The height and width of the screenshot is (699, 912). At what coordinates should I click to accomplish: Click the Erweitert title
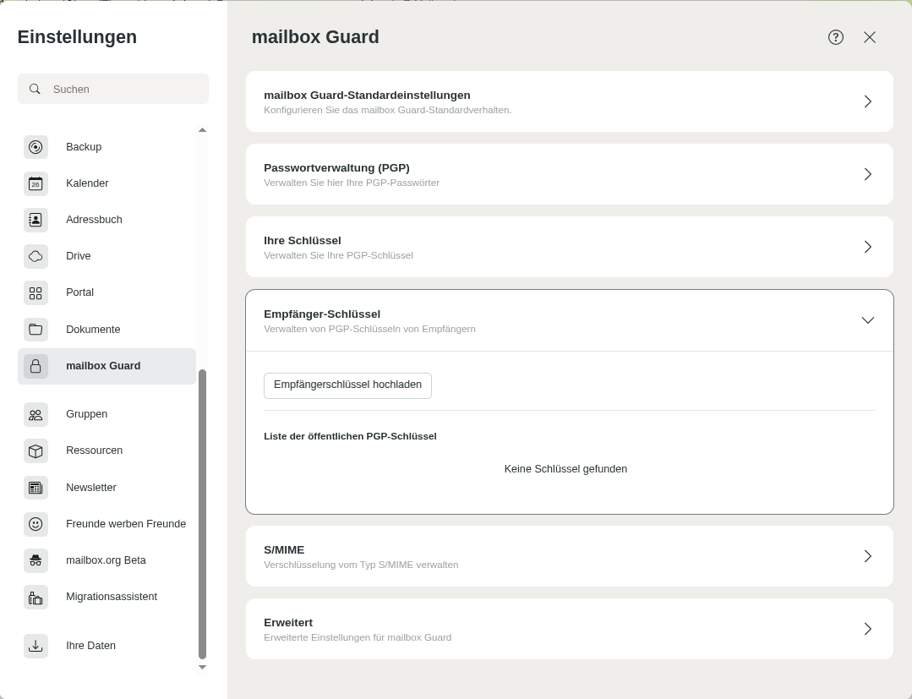(x=288, y=623)
